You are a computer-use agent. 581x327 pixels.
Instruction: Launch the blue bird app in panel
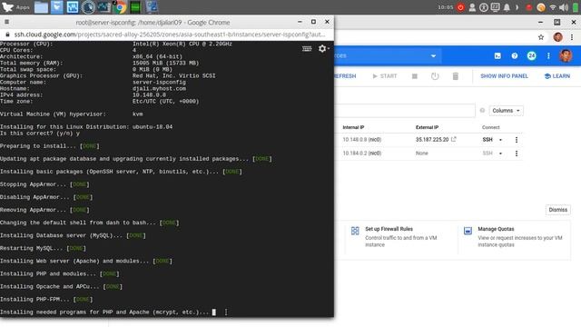[x=56, y=7]
